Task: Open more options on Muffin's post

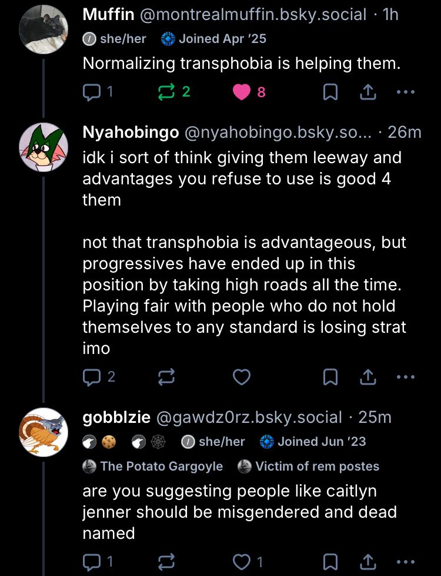Action: 405,91
